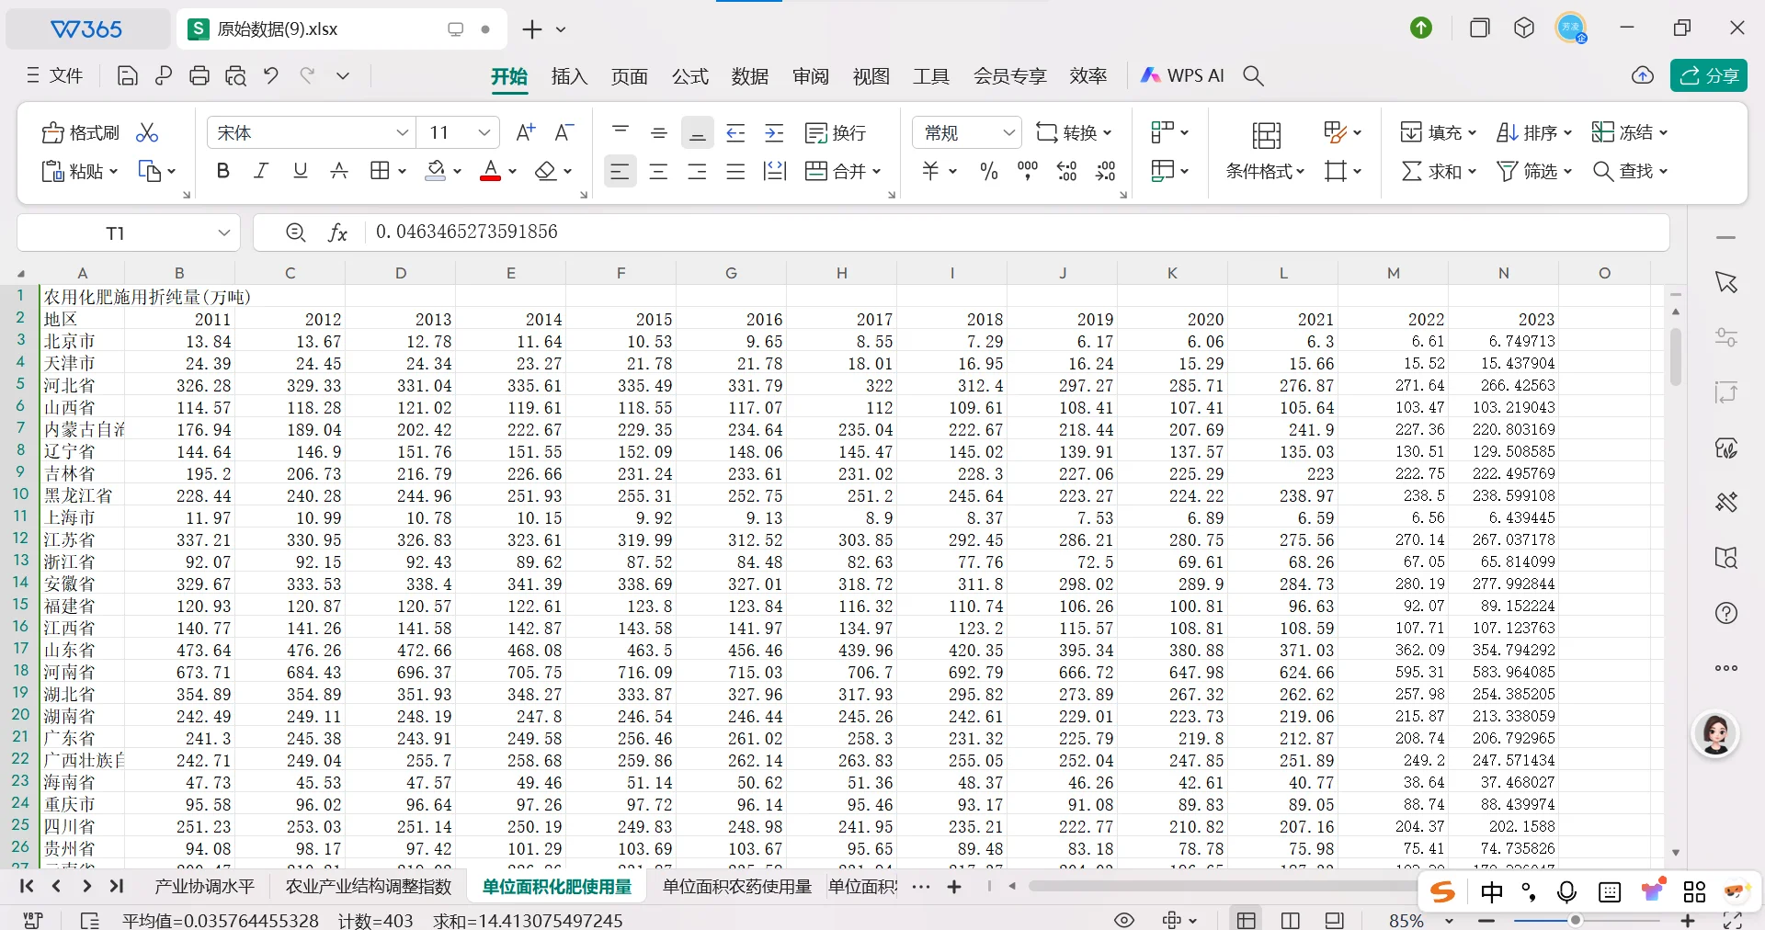Click the formula bar input
This screenshot has width=1765, height=930.
[x=1016, y=232]
